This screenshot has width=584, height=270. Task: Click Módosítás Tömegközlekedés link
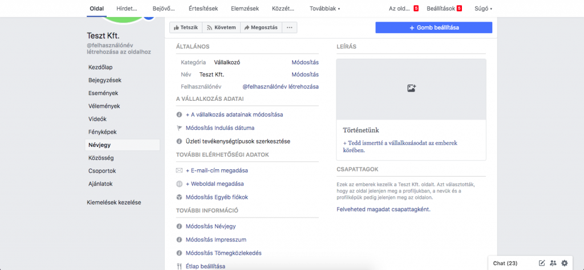[x=224, y=253]
